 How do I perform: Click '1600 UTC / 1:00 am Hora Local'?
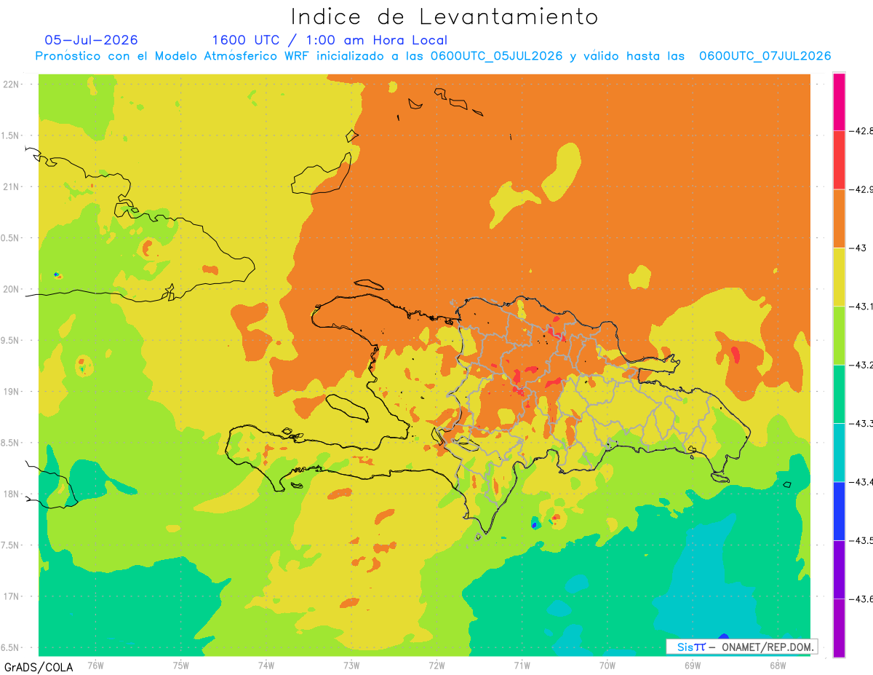point(330,41)
